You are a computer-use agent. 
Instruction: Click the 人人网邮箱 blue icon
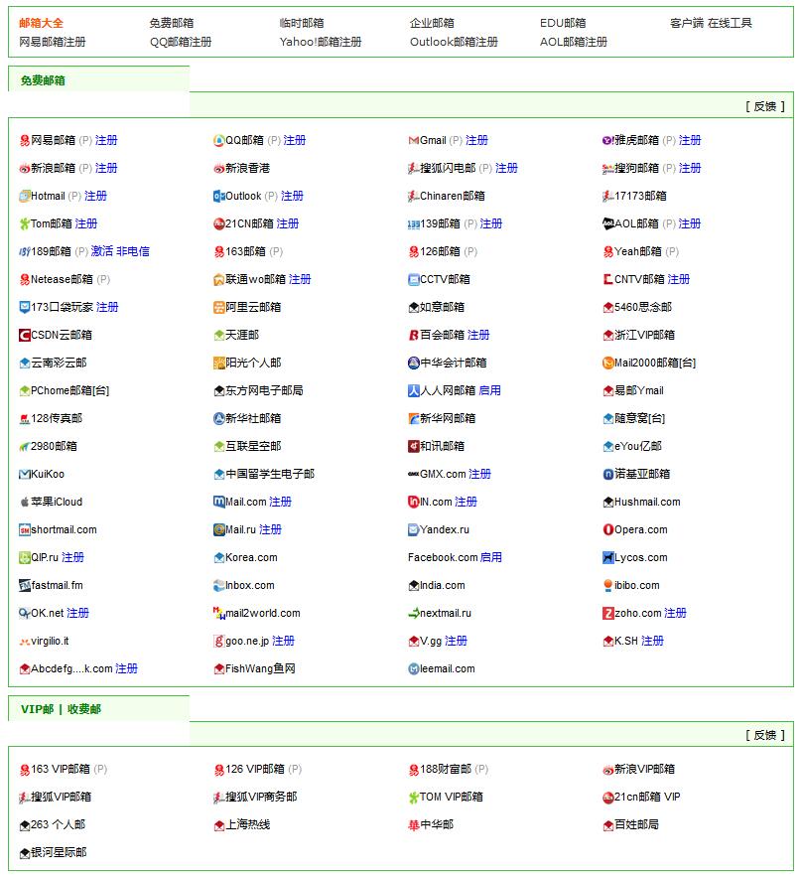coord(413,391)
